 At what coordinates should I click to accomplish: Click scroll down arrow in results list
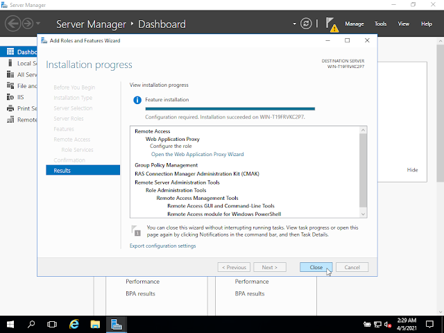[x=363, y=214]
